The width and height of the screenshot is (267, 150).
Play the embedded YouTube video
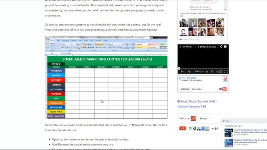coord(182,71)
